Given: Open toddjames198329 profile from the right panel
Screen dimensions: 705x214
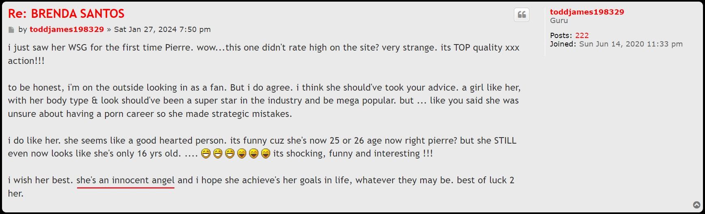Looking at the screenshot, I should point(587,12).
